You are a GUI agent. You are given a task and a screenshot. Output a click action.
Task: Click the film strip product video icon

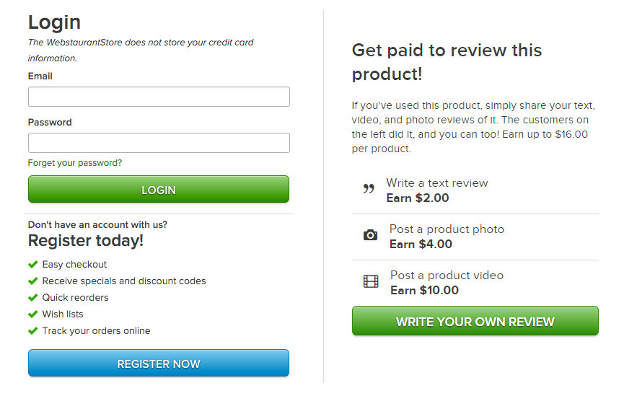[371, 281]
